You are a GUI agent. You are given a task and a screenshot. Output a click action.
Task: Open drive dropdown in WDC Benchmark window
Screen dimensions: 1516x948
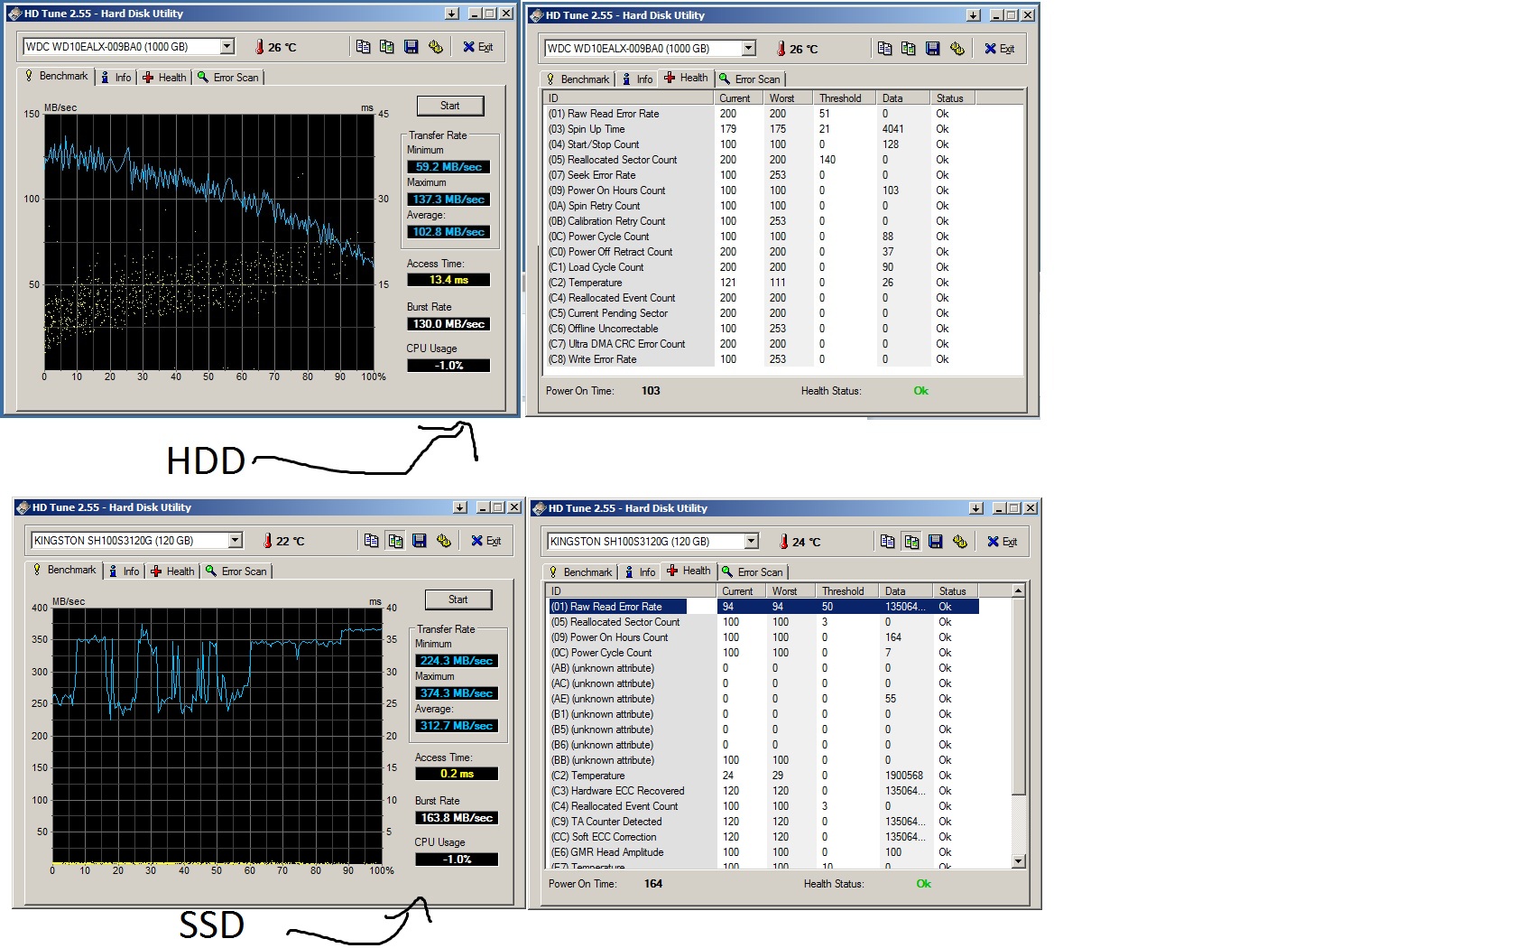pos(227,47)
